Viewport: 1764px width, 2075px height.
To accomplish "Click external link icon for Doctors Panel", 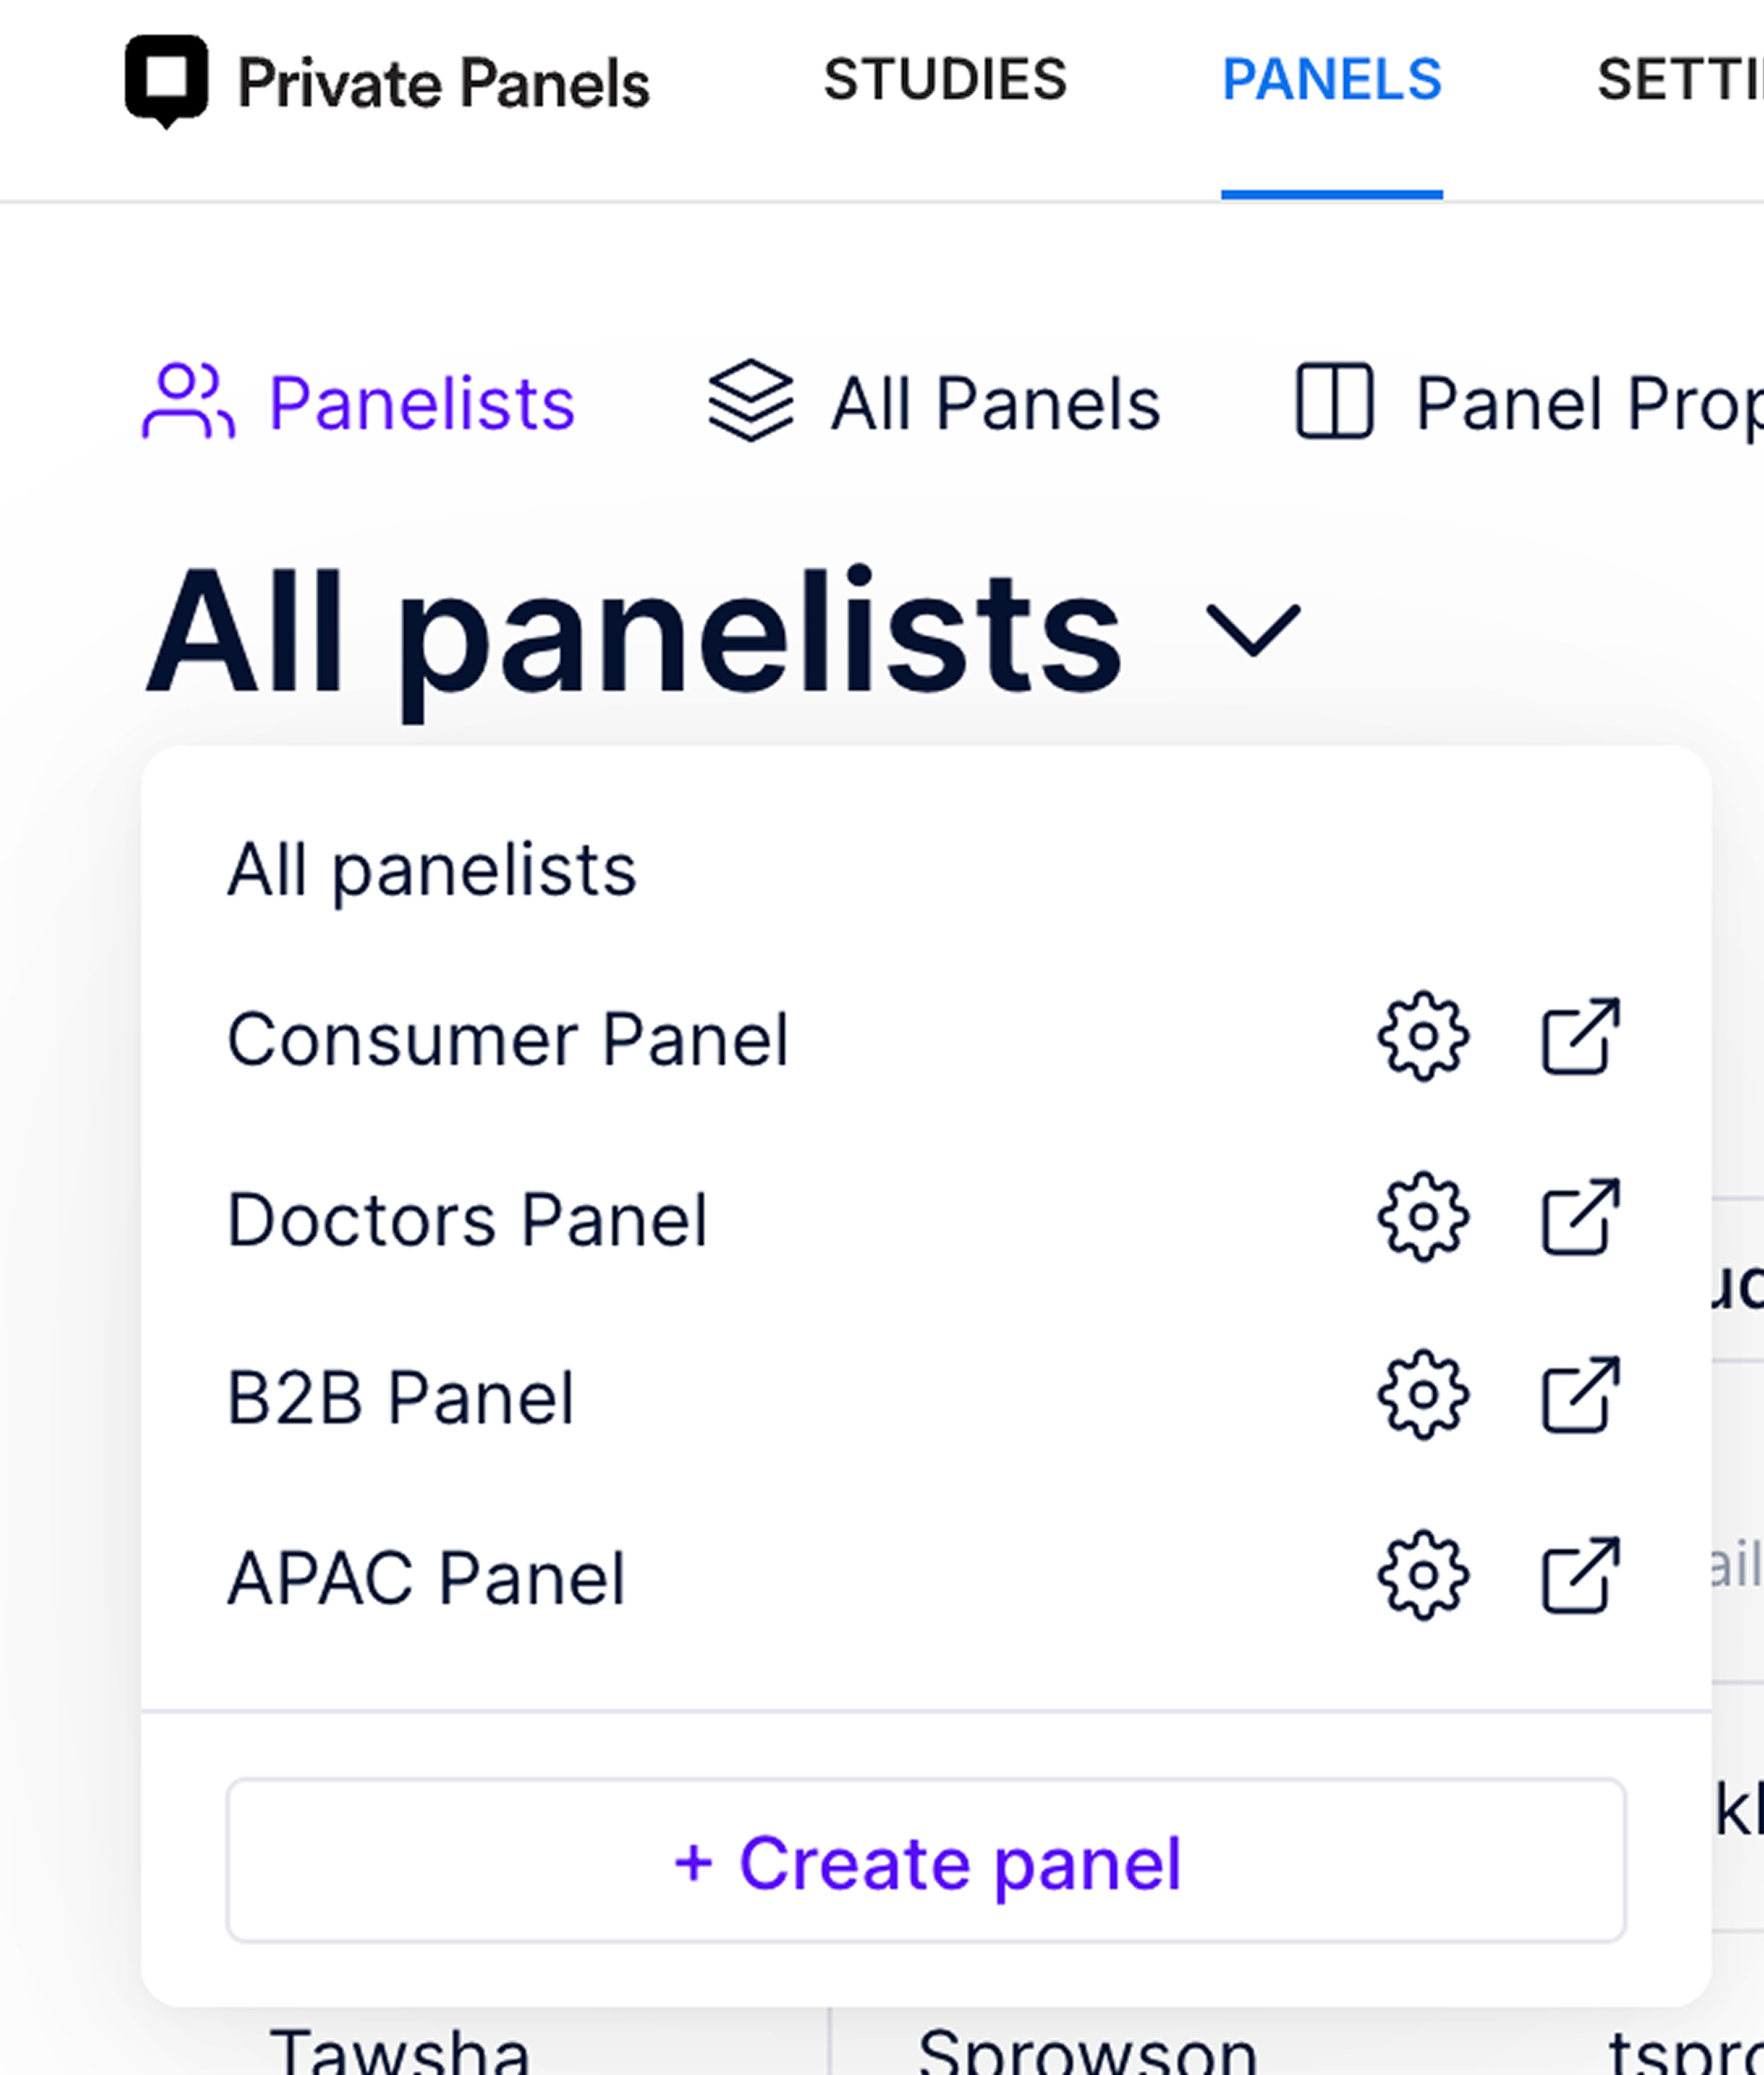I will point(1580,1217).
